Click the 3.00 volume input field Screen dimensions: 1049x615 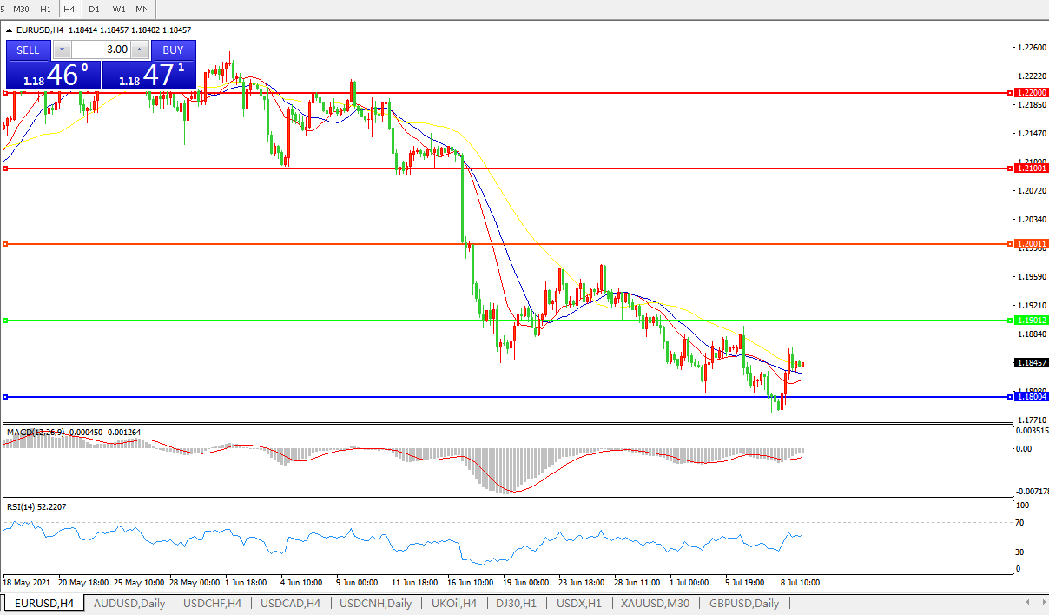(101, 50)
